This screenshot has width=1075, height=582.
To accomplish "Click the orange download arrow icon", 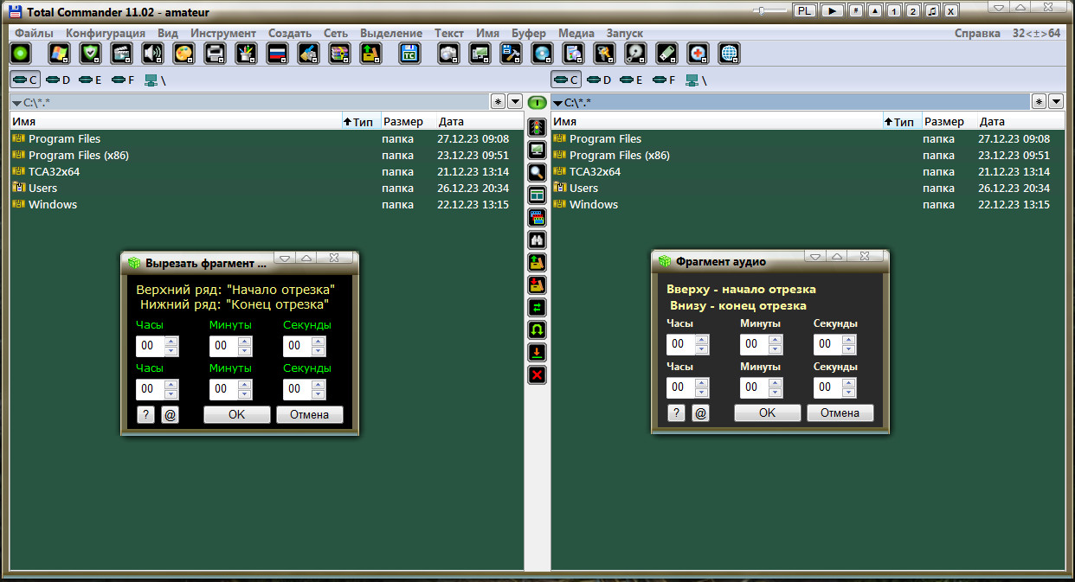I will click(537, 352).
